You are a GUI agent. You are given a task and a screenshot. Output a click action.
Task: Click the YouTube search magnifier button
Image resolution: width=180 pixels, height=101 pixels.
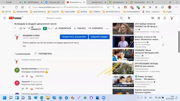point(121,18)
